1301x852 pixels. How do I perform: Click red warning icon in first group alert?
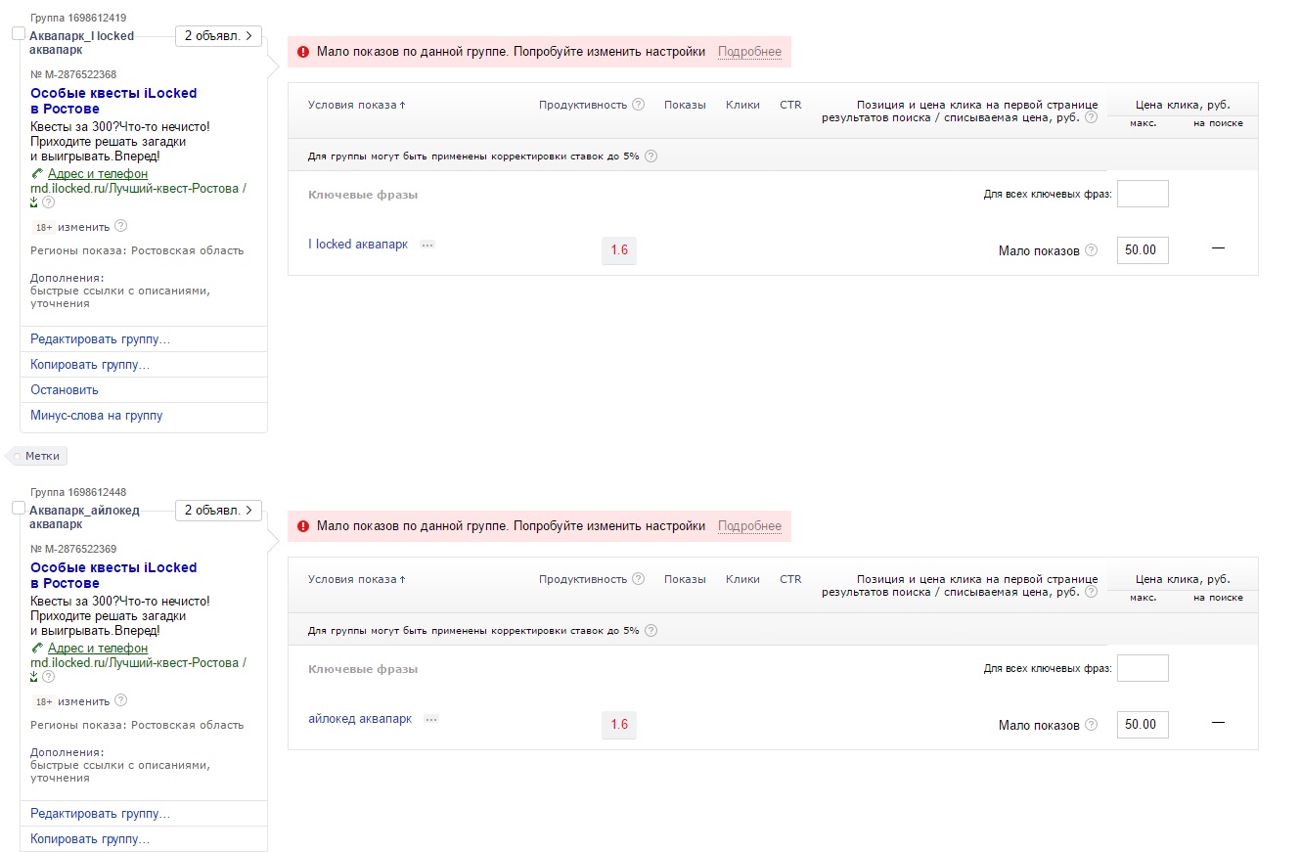[x=303, y=52]
